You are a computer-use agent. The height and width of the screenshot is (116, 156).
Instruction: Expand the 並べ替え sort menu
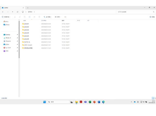[x=48, y=17]
